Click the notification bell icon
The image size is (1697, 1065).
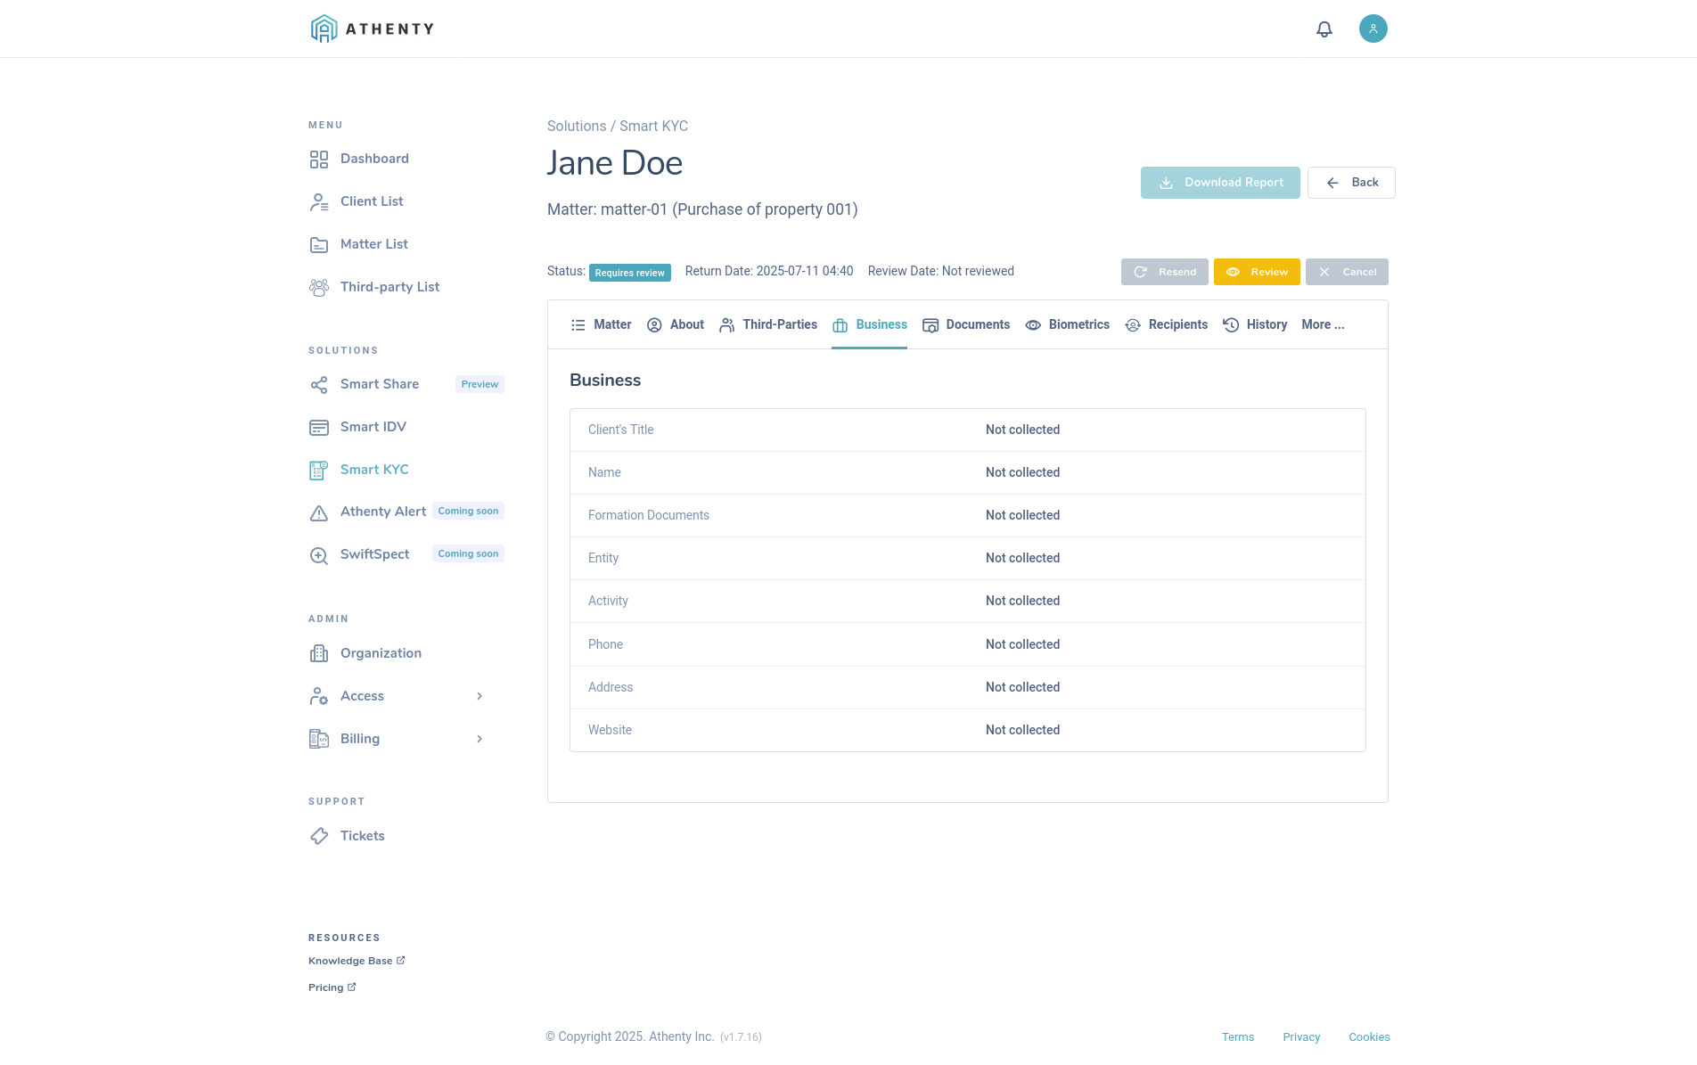click(1324, 29)
